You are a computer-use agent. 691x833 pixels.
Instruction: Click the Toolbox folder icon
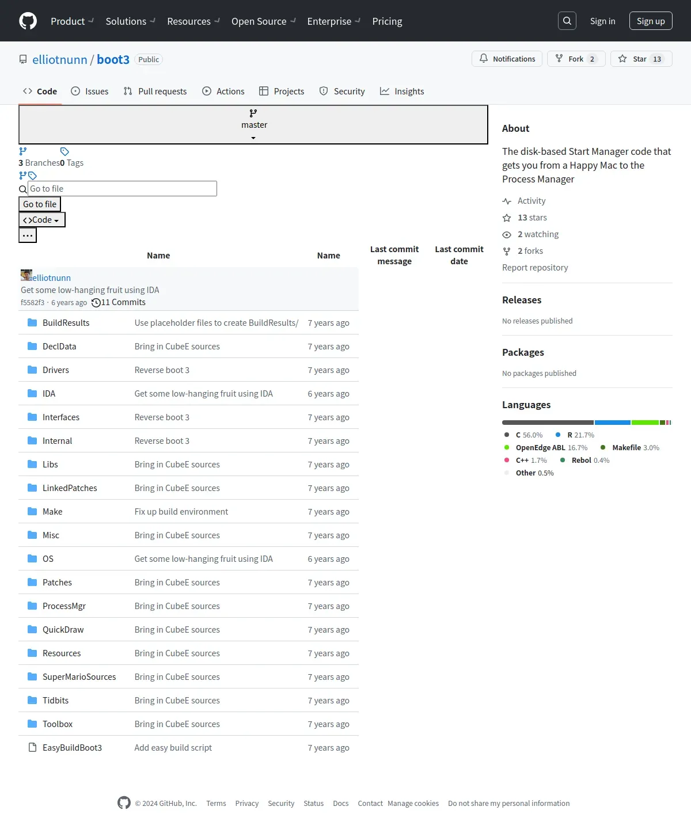(x=32, y=724)
